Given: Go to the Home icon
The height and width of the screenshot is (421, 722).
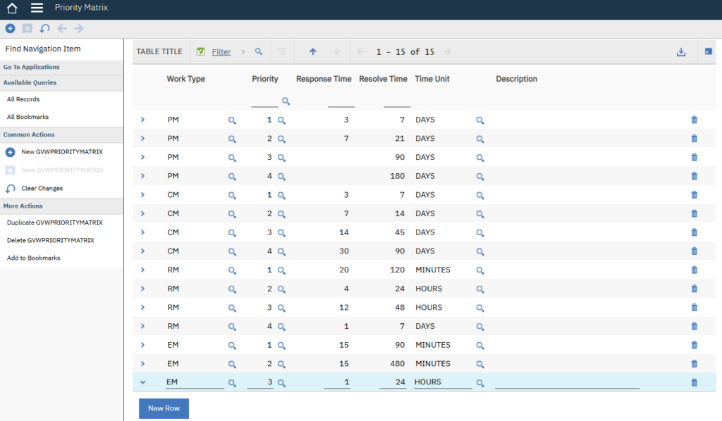Looking at the screenshot, I should click(x=12, y=8).
